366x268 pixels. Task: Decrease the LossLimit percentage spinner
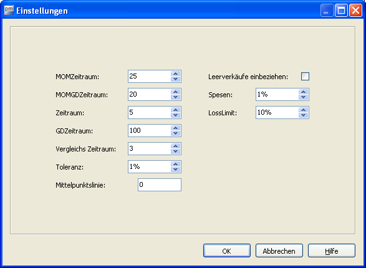(303, 115)
